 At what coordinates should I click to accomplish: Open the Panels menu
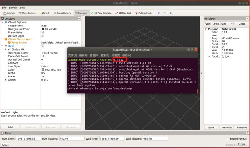pyautogui.click(x=13, y=8)
